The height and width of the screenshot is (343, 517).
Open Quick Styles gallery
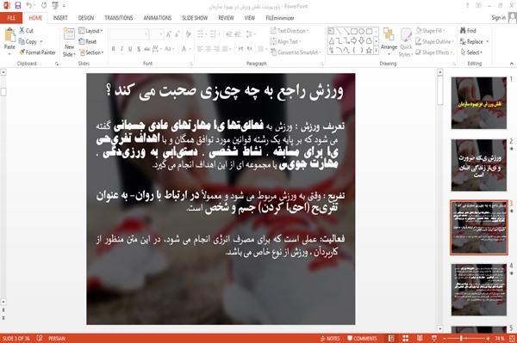click(406, 42)
